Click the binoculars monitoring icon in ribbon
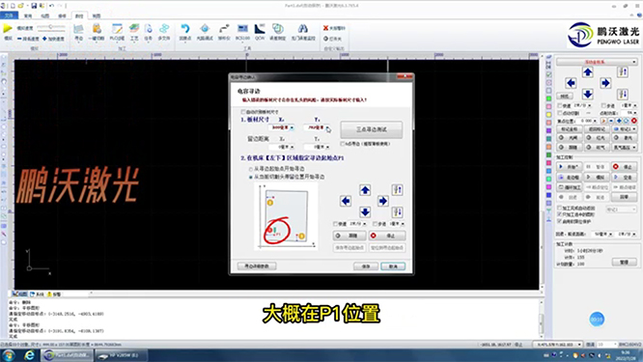Image resolution: width=643 pixels, height=362 pixels. [x=303, y=29]
